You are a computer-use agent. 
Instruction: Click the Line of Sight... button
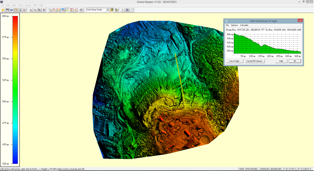pos(235,61)
